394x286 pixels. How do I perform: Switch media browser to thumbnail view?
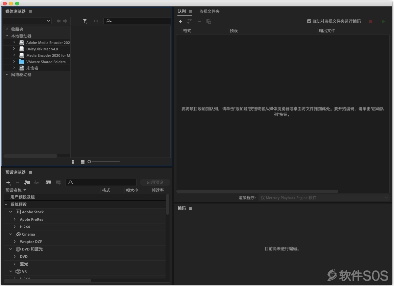click(83, 162)
